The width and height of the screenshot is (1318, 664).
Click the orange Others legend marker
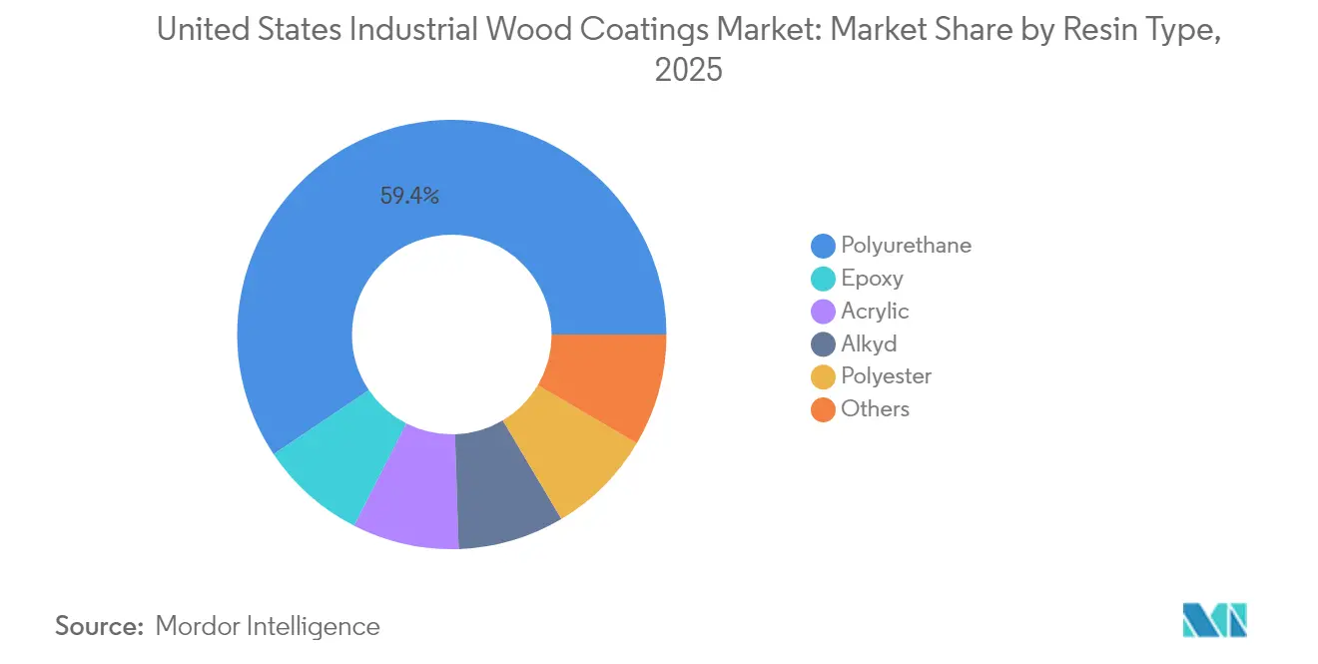click(822, 408)
